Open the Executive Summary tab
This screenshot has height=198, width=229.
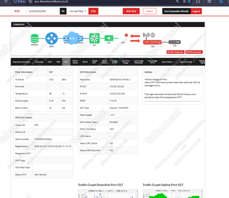pos(22,62)
